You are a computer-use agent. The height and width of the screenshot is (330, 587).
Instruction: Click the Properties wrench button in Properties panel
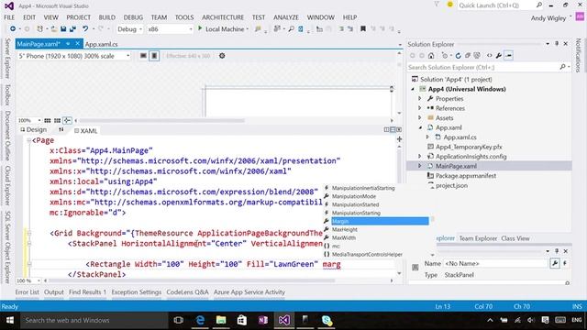point(555,263)
